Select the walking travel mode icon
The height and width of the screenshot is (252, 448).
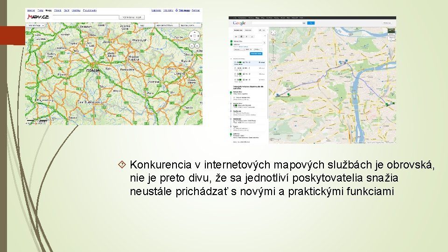point(246,36)
